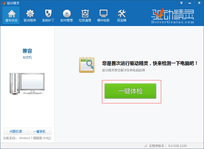The height and width of the screenshot is (149, 204).
Task: Click the calendar inspection illustration
Action: click(87, 65)
